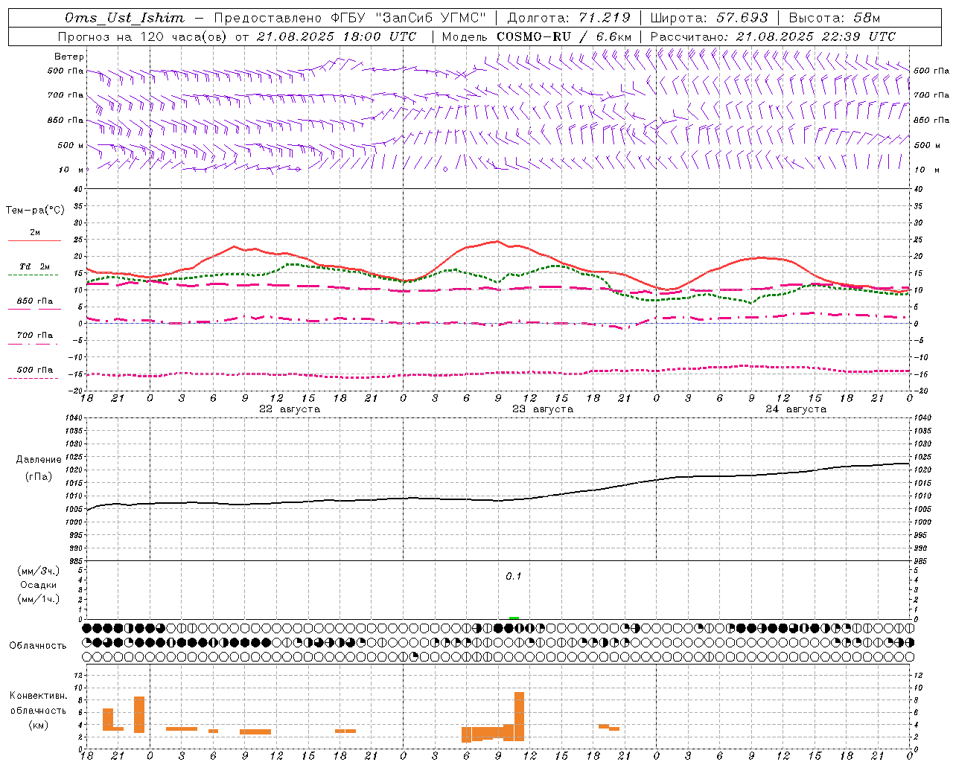
Task: Click the Осадки precipitation label
Action: [x=39, y=585]
